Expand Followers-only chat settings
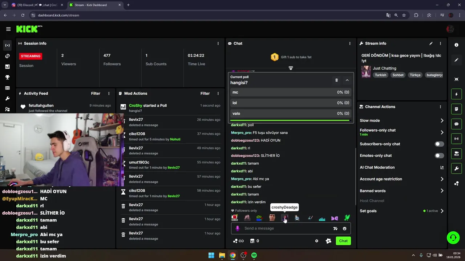Image resolution: width=465 pixels, height=261 pixels. click(x=442, y=132)
